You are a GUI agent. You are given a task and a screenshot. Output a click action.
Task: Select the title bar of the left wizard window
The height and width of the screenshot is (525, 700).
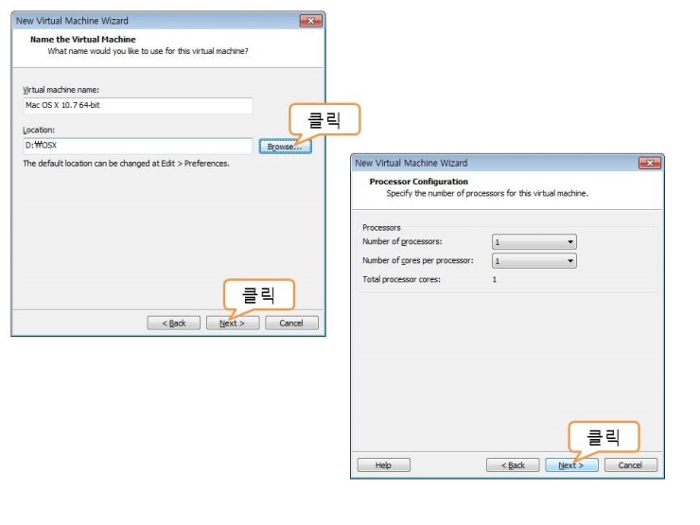142,21
